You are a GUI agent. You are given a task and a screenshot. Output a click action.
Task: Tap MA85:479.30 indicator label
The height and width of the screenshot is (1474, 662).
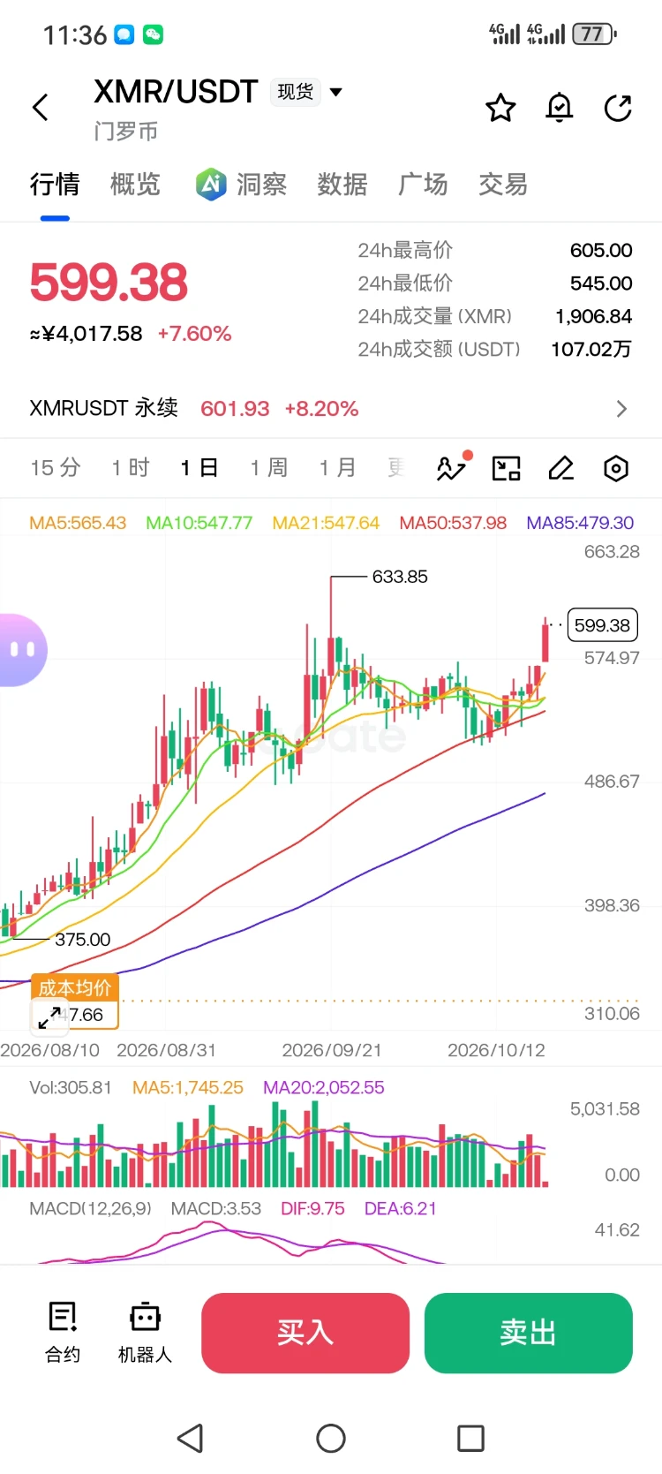click(x=580, y=523)
